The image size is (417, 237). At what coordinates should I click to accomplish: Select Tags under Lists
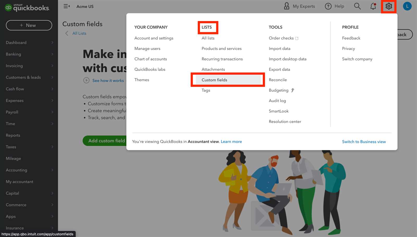tap(206, 90)
